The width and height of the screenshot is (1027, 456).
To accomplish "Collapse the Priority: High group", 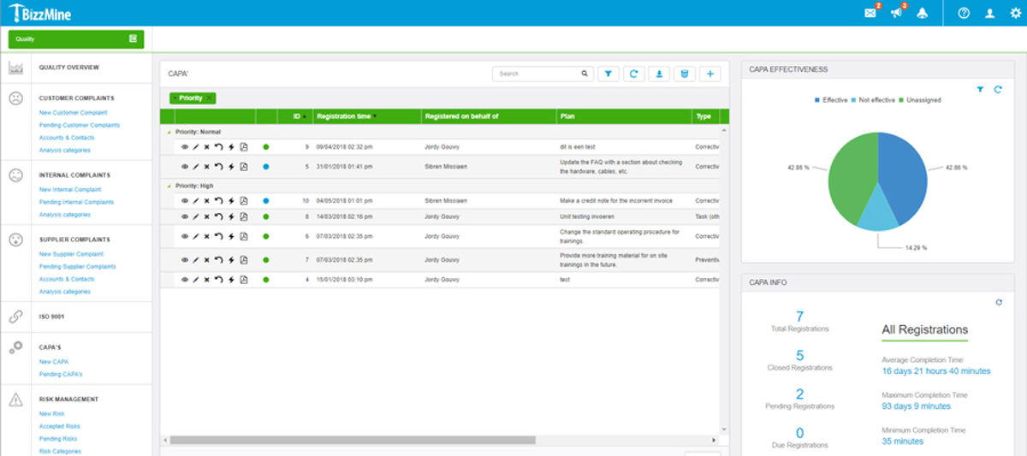I will click(x=169, y=186).
